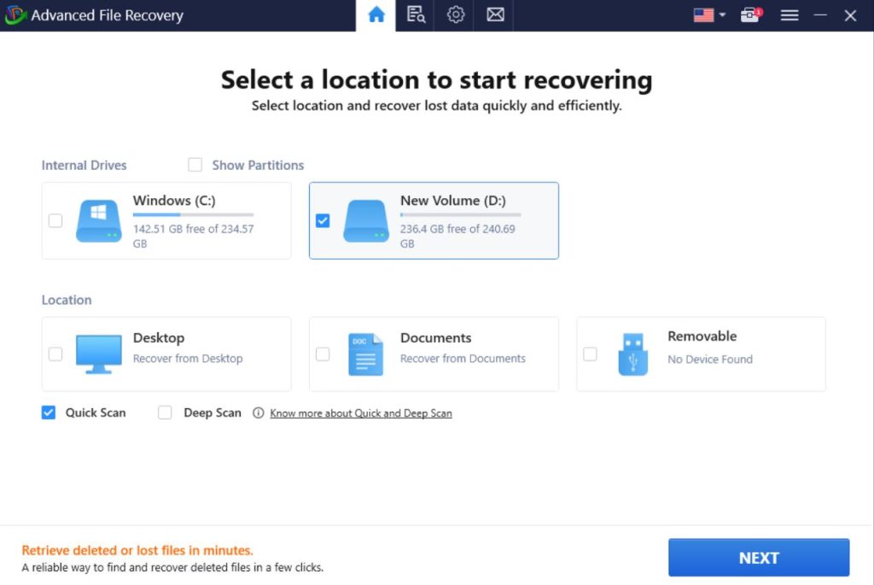Click the Quick Scan label
The height and width of the screenshot is (585, 874).
coord(96,412)
